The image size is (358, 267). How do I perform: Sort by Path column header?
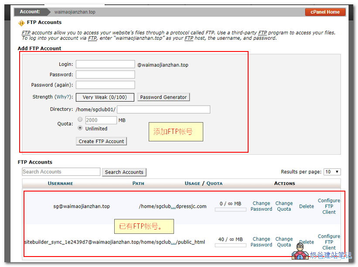[138, 184]
